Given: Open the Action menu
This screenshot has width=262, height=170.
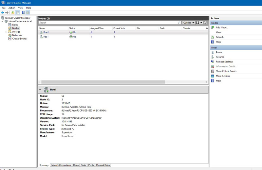Looking at the screenshot, I should 12,8.
